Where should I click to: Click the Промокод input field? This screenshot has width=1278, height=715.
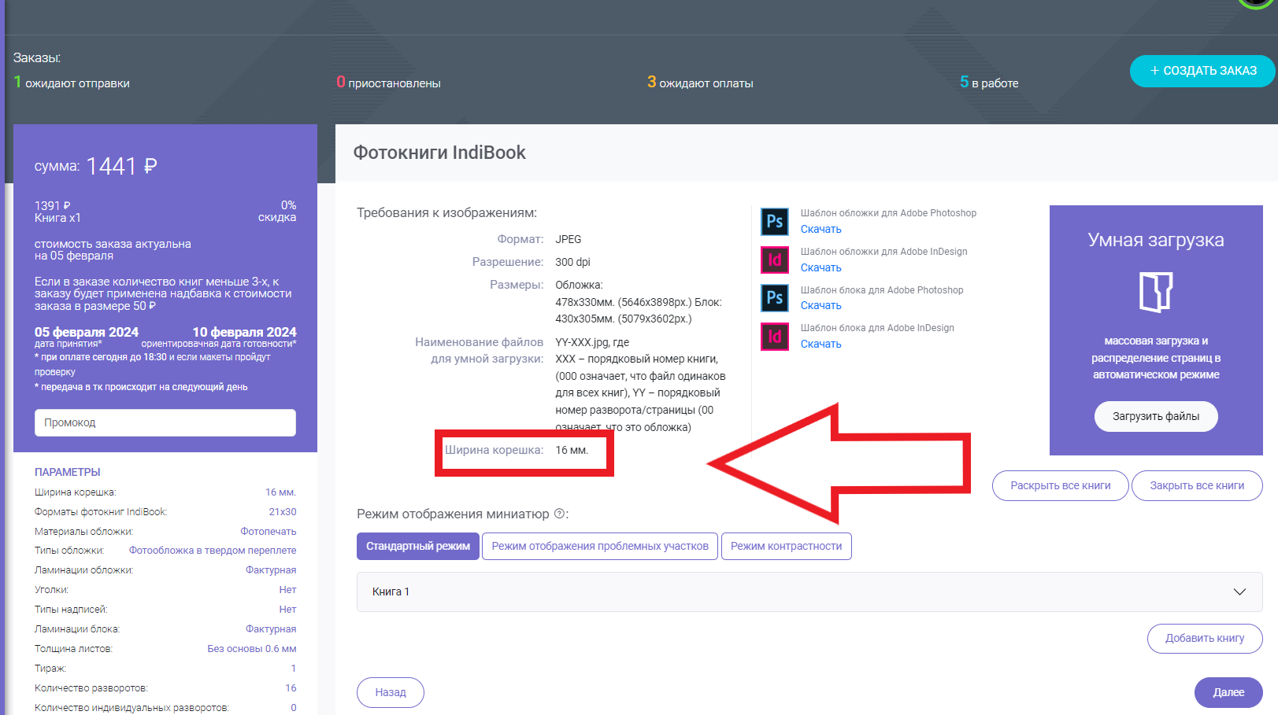pos(165,422)
